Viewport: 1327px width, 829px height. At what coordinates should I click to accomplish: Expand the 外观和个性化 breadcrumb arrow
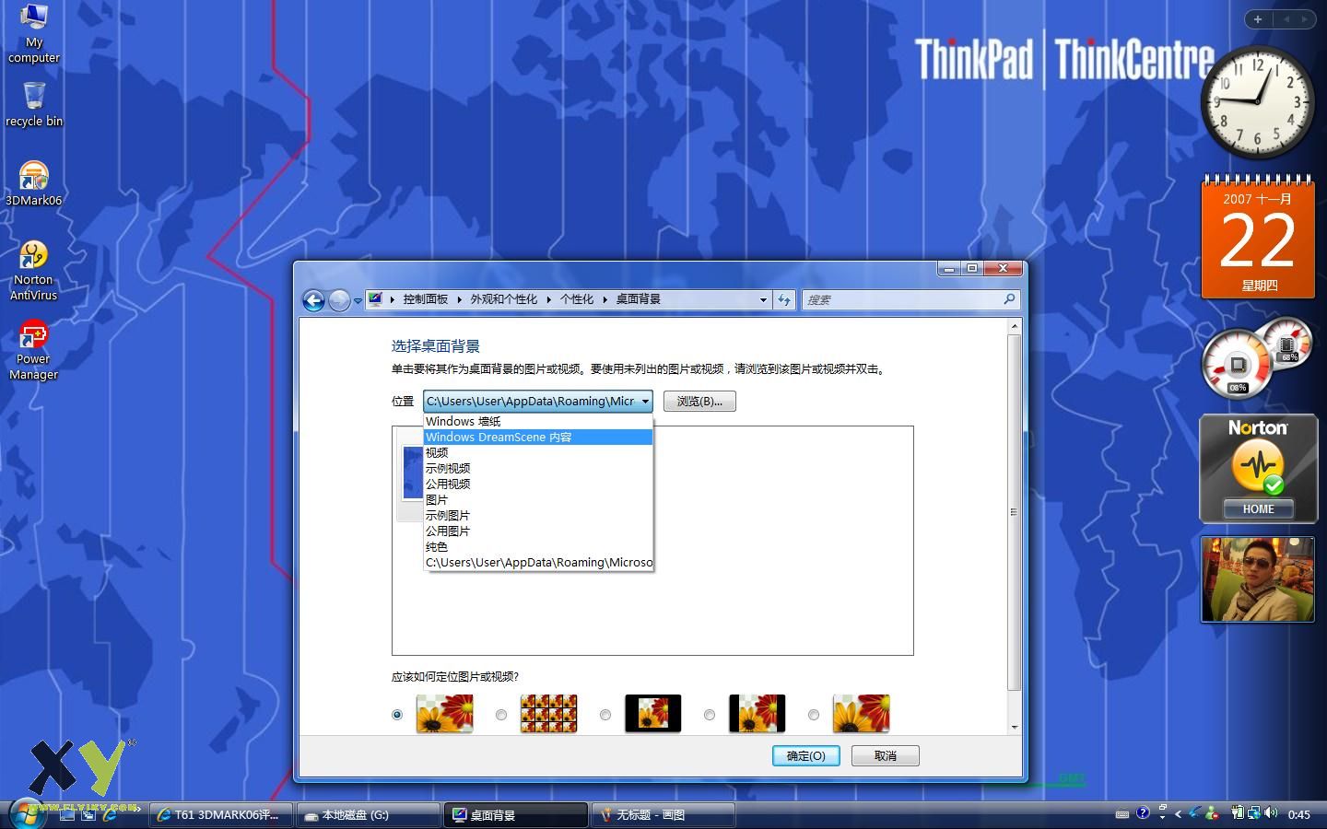coord(548,299)
